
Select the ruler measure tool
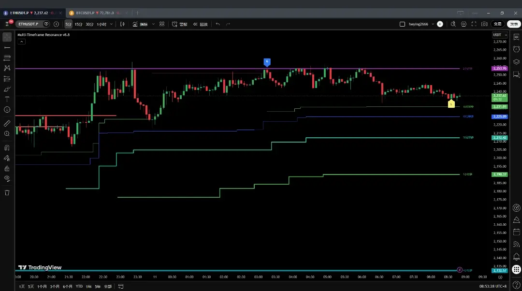click(x=7, y=124)
